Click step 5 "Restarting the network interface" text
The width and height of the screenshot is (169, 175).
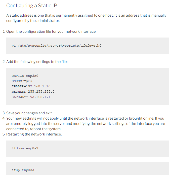click(34, 134)
